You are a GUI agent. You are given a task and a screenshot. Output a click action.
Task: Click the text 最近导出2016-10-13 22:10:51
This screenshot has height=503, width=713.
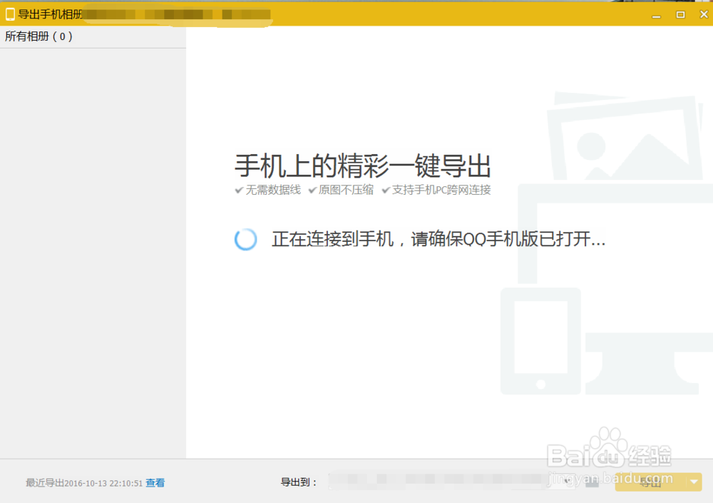[x=84, y=483]
